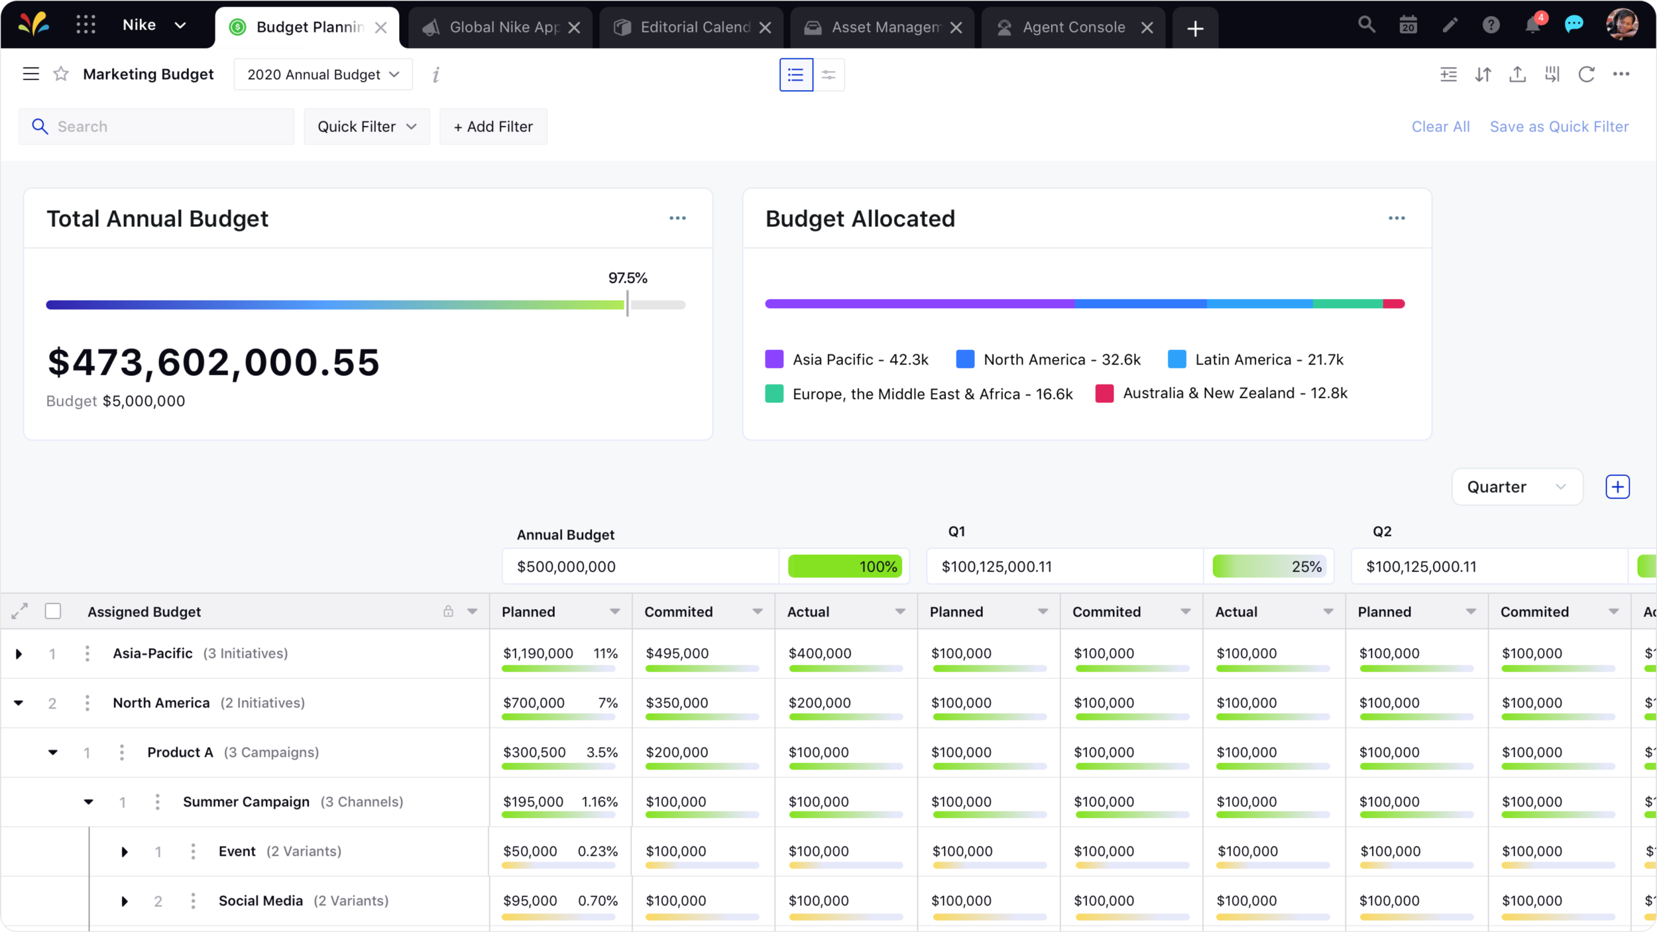Collapse the Summer Campaign row
Image resolution: width=1657 pixels, height=932 pixels.
[x=89, y=802]
